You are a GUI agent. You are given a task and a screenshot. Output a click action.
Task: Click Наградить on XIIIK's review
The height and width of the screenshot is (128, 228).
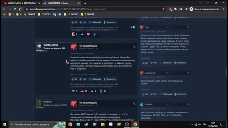click(x=180, y=63)
